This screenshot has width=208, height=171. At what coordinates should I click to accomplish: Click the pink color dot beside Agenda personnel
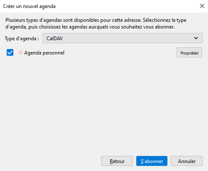(20, 52)
